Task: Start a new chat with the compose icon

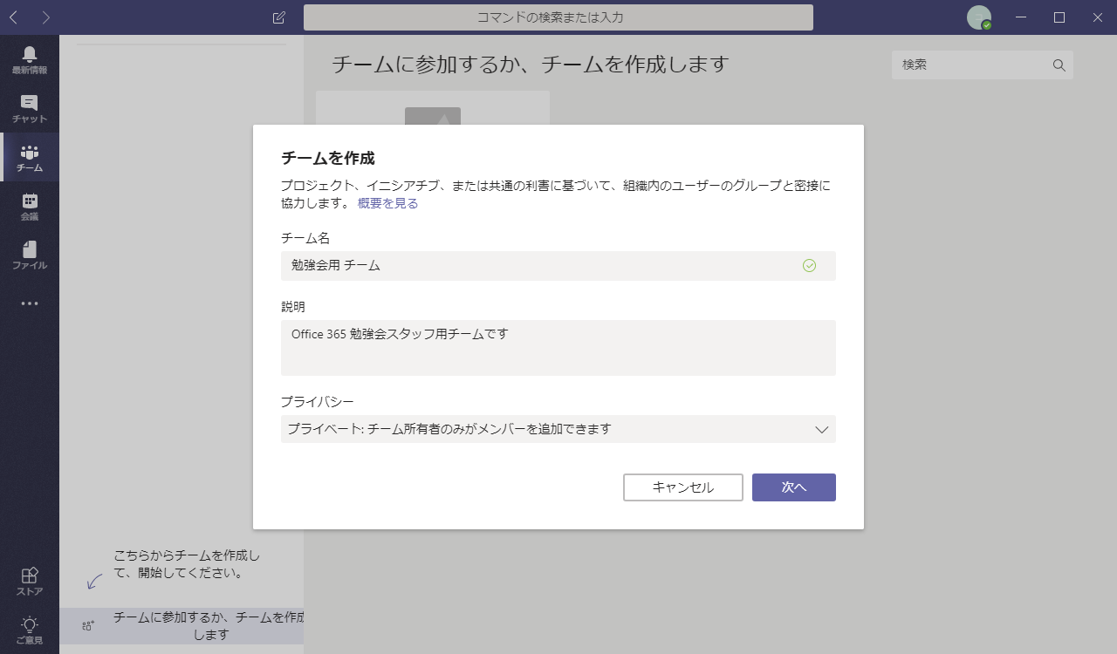Action: coord(278,17)
